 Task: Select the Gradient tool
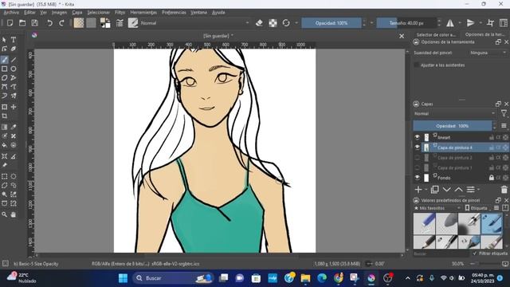5,128
